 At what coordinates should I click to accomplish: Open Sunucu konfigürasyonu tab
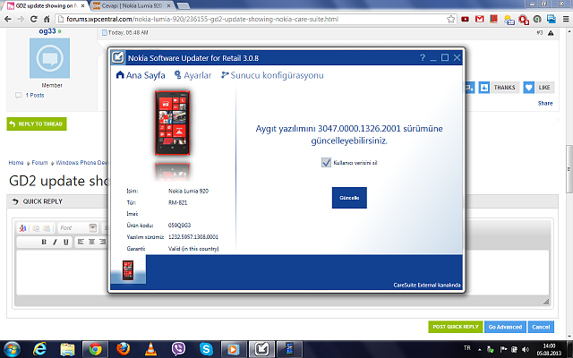point(272,75)
